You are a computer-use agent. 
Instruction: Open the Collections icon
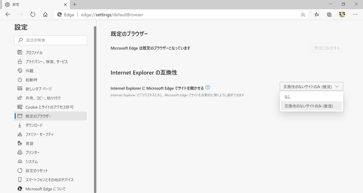pyautogui.click(x=329, y=15)
